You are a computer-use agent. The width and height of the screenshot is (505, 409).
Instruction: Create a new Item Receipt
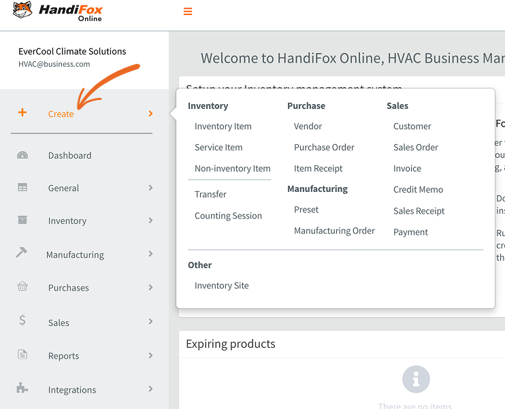point(318,168)
